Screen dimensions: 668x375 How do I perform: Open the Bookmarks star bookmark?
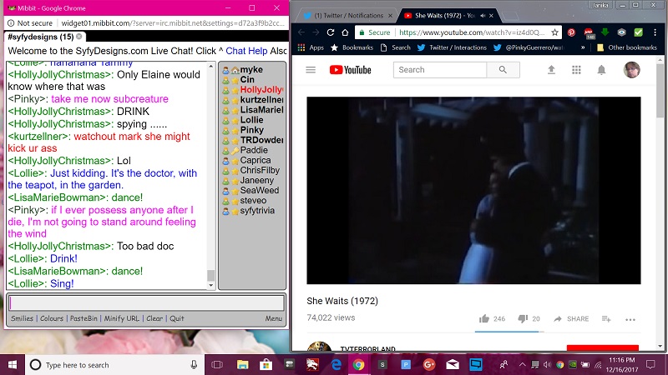[x=352, y=47]
